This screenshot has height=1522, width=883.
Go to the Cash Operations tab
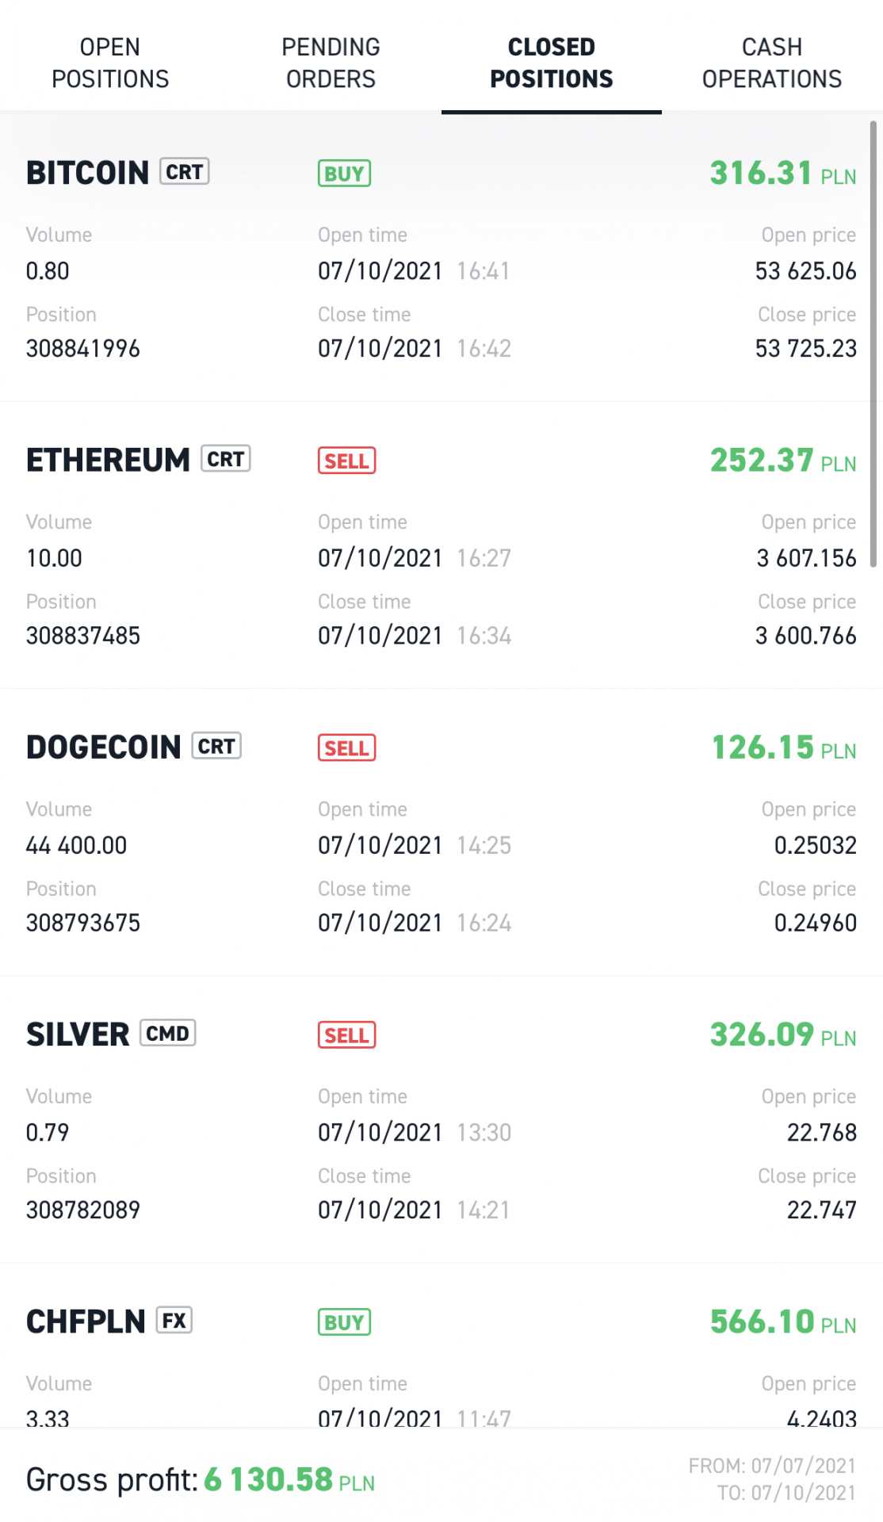click(771, 63)
